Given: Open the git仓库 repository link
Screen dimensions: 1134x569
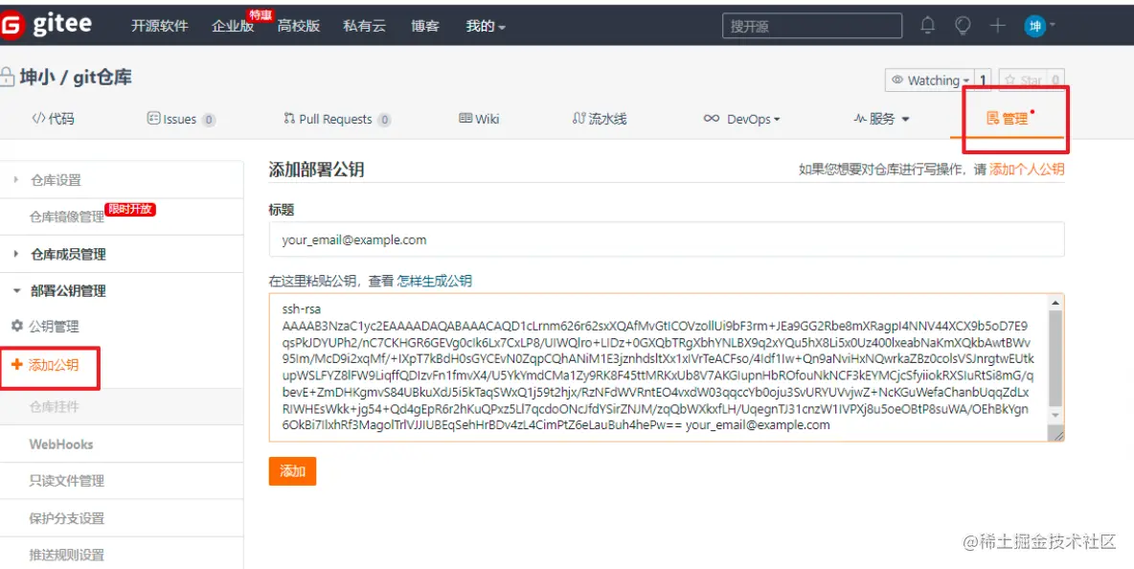Looking at the screenshot, I should 102,78.
